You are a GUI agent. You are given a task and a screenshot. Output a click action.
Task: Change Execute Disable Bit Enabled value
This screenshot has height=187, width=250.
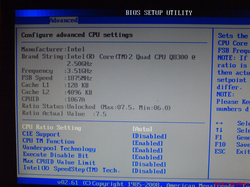[147, 157]
